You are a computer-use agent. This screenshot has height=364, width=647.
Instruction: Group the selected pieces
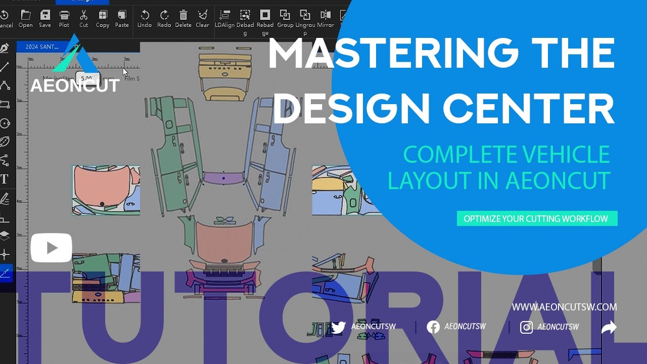[285, 19]
